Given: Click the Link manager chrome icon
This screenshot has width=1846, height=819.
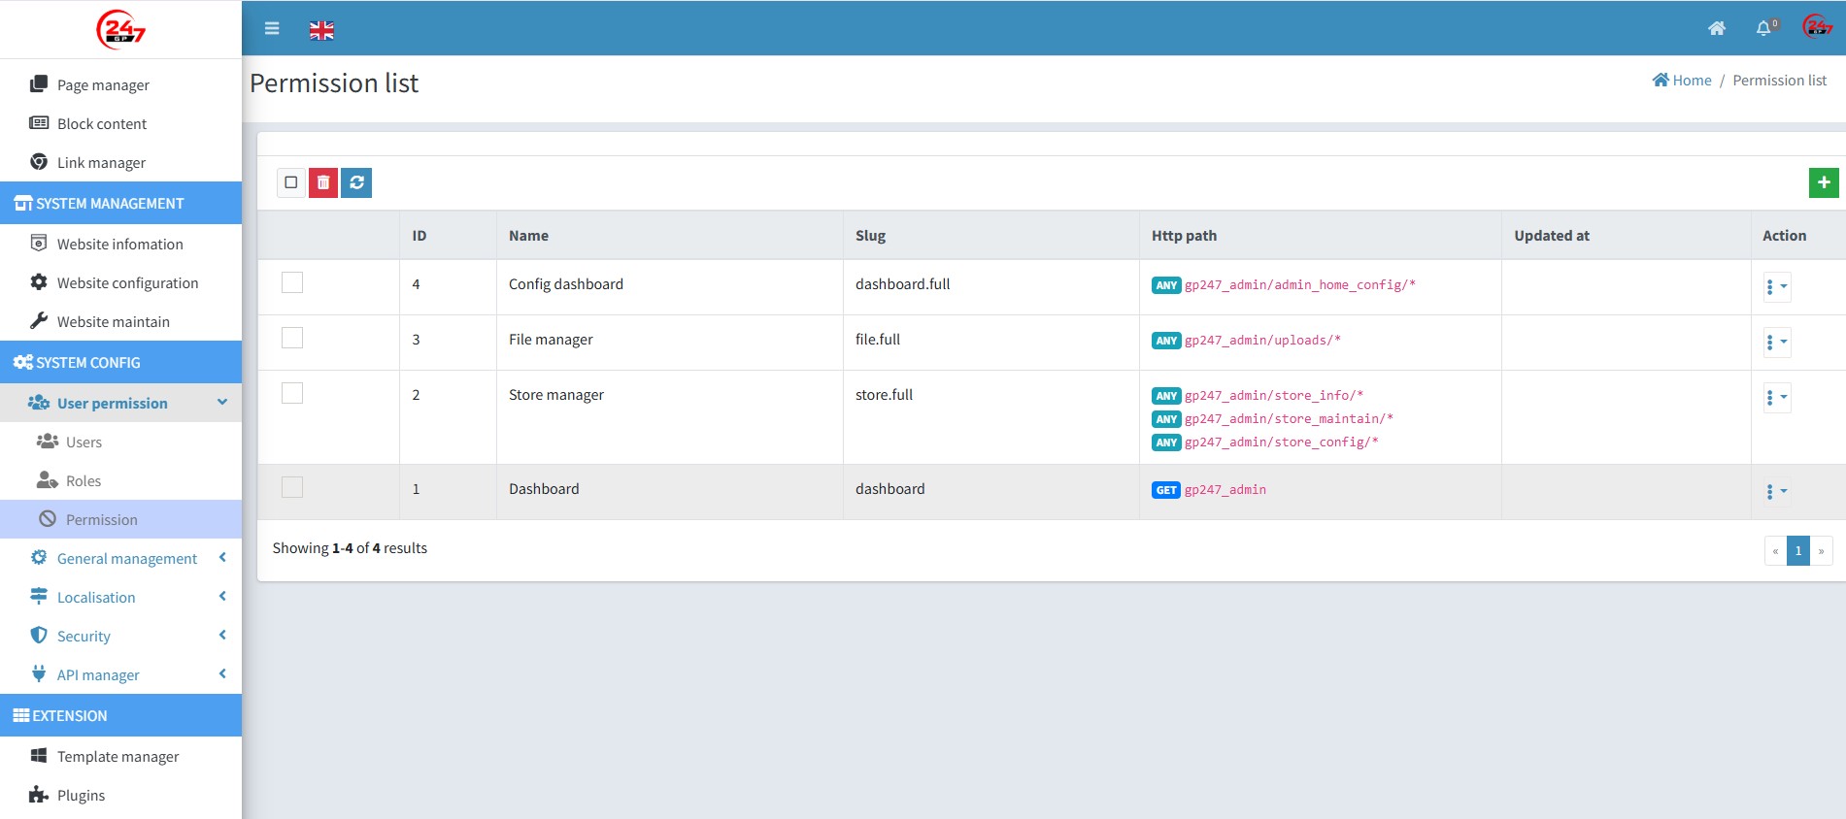Looking at the screenshot, I should pyautogui.click(x=39, y=161).
